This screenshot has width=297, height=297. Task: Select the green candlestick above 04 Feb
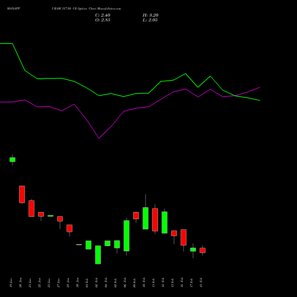click(x=108, y=244)
